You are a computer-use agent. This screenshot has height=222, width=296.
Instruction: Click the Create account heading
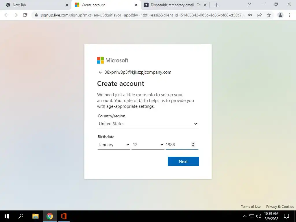pos(121,84)
